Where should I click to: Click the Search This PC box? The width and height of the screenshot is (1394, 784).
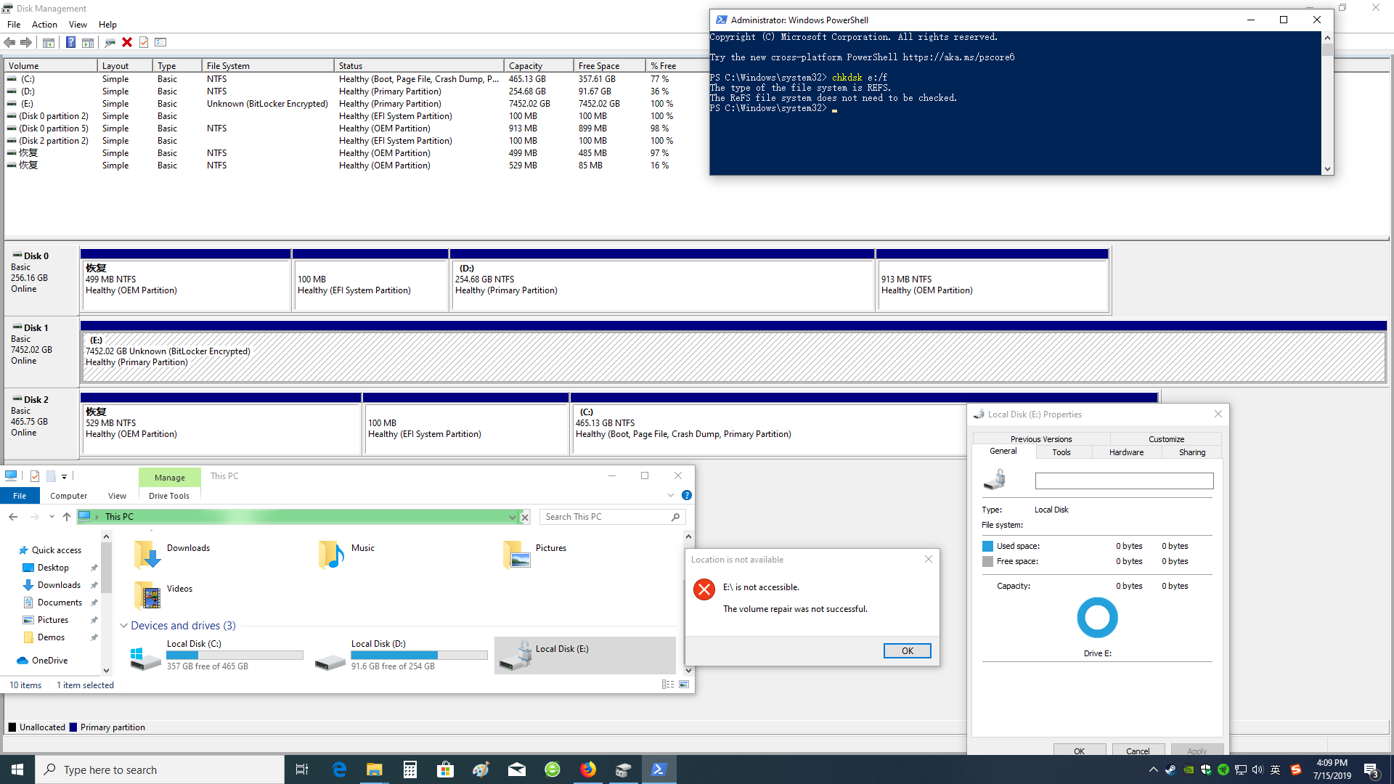click(x=612, y=517)
